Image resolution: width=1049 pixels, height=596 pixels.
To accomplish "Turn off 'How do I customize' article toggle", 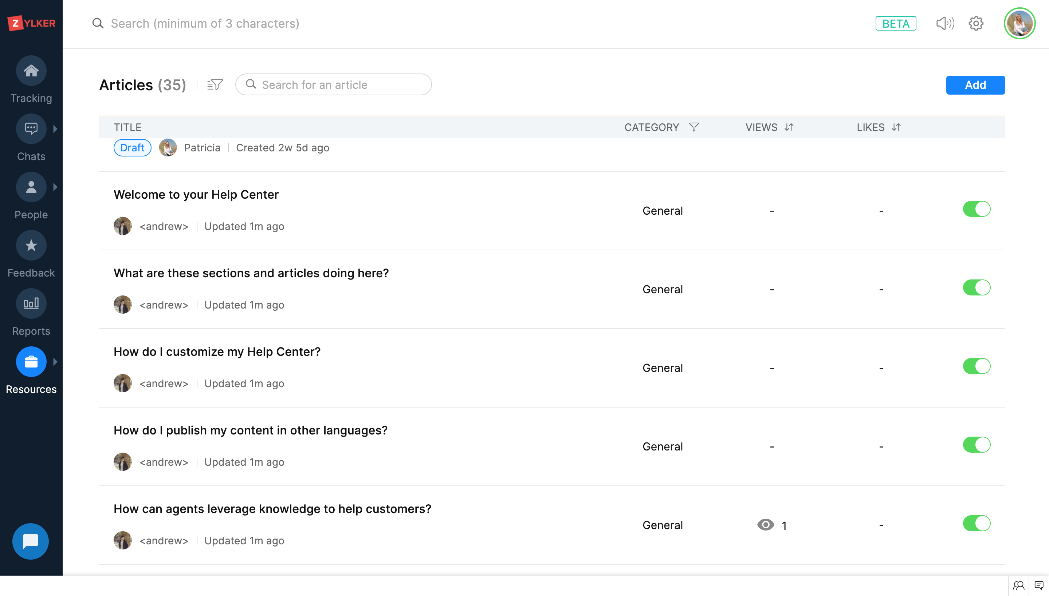I will pyautogui.click(x=976, y=366).
